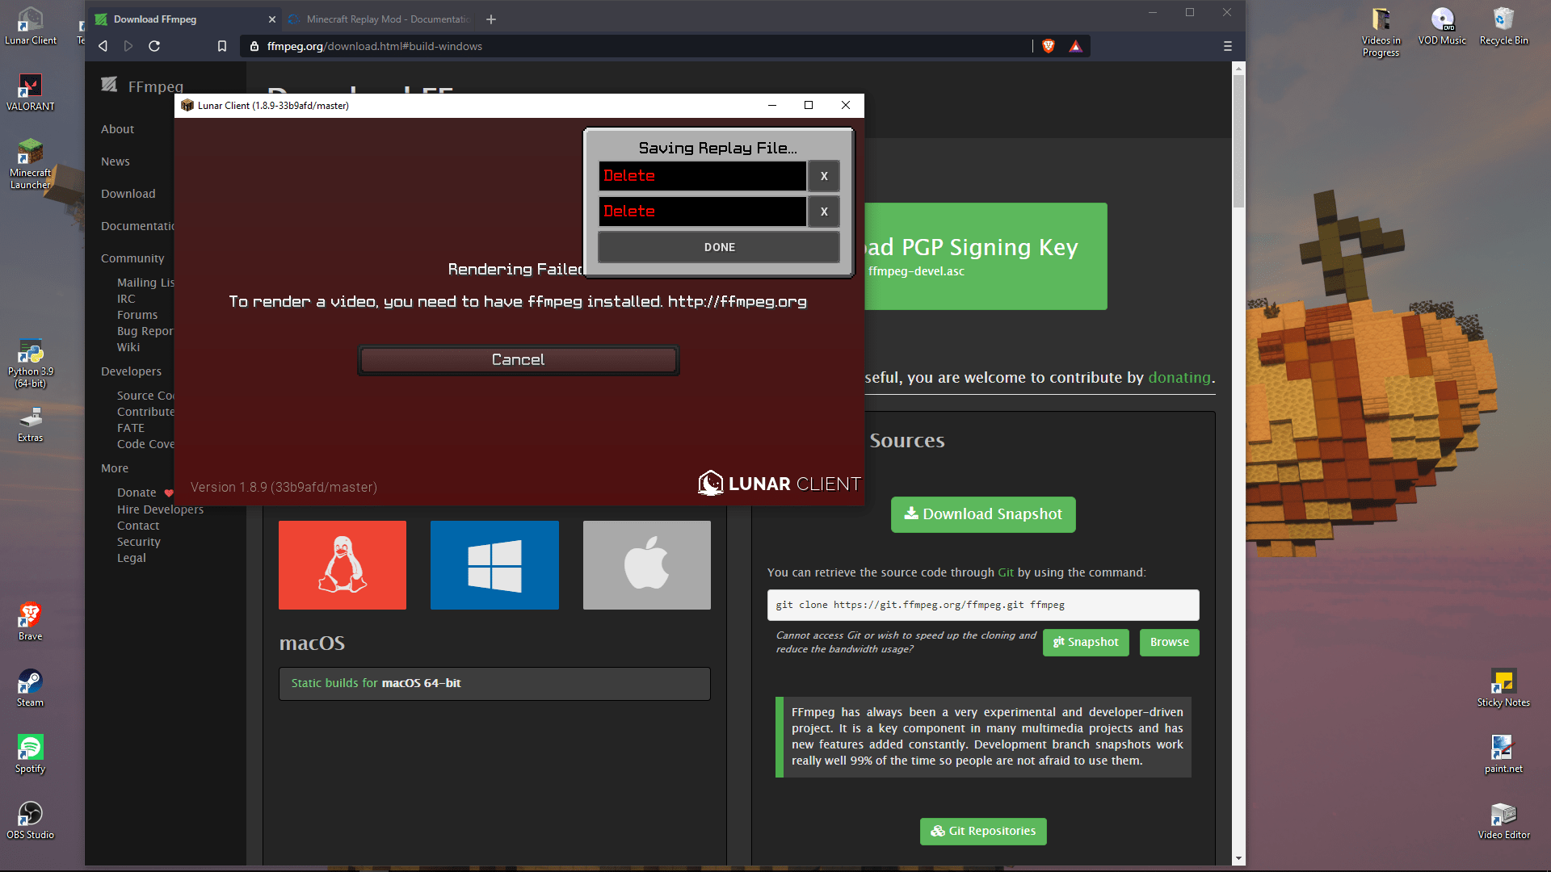Launch Steam from the desktop
Viewport: 1551px width, 872px height.
coord(31,688)
